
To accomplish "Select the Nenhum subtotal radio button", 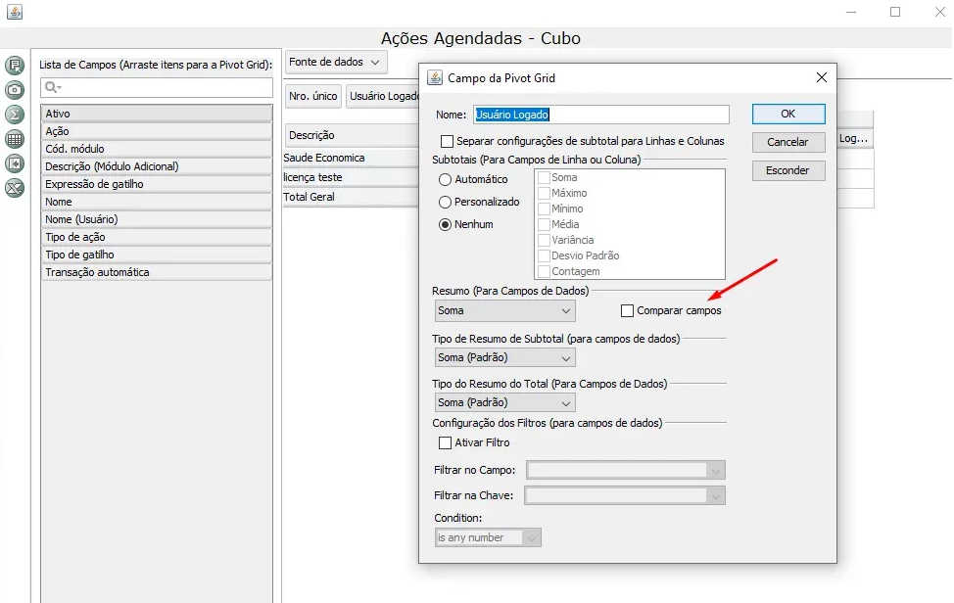I will pyautogui.click(x=445, y=224).
